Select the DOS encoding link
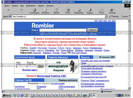 coord(114,21)
